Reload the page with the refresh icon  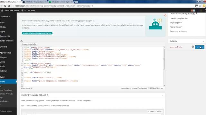click(x=5, y=6)
